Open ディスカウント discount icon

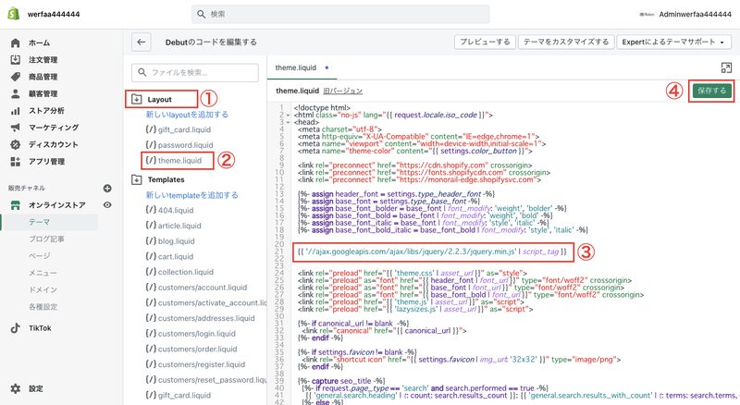pyautogui.click(x=15, y=144)
